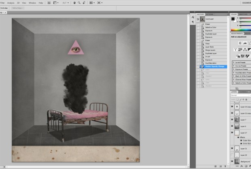Viewport: 251px width, 169px height.
Task: Add a Hue/Saturation adjustment
Action: [x=240, y=49]
